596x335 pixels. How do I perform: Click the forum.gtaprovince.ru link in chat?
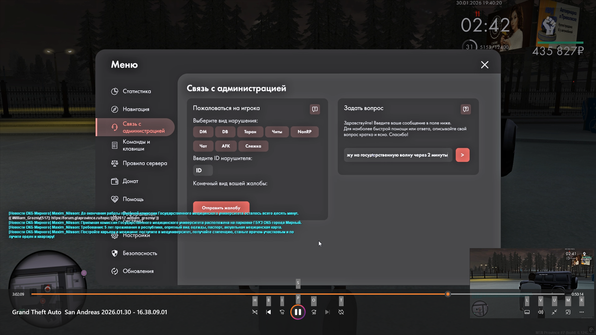105,218
